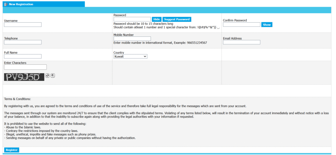
Task: Select the New Registration tab
Action: [x=21, y=4]
